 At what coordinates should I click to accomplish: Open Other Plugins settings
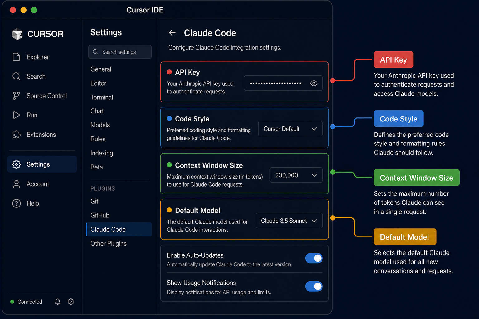(109, 244)
